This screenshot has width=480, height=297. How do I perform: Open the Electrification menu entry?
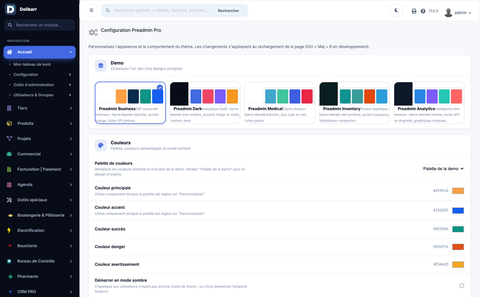point(40,231)
